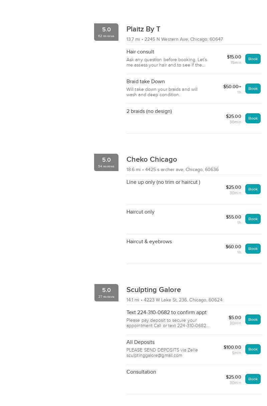This screenshot has width=267, height=406.
Task: Click the 54 reviews rating badge
Action: 106,162
